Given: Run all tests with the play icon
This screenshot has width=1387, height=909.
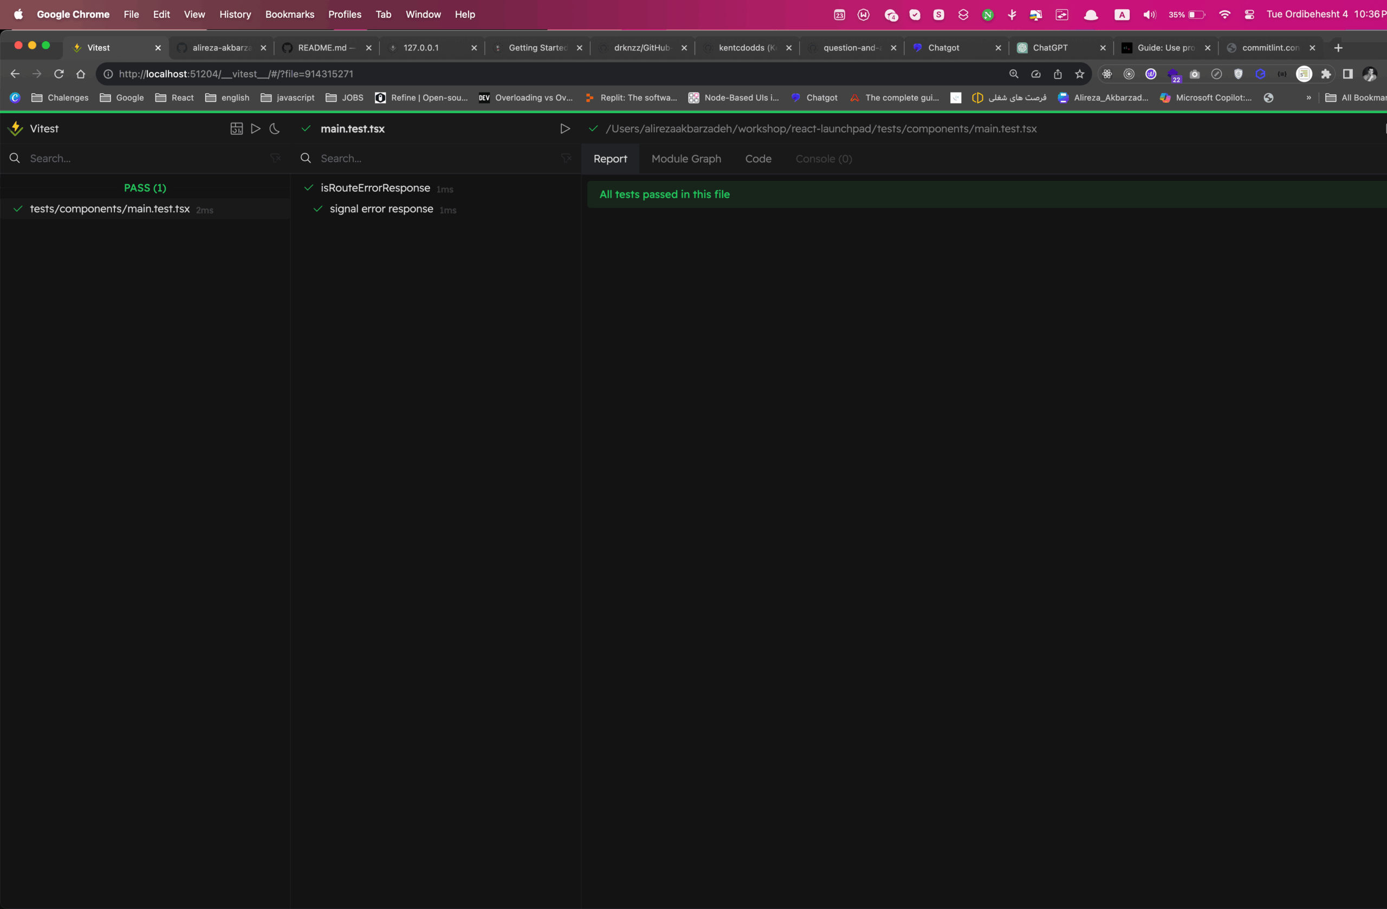Looking at the screenshot, I should (x=255, y=129).
